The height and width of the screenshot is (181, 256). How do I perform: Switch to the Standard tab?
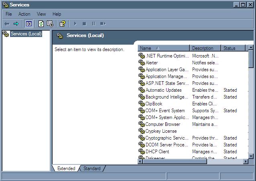pos(92,169)
